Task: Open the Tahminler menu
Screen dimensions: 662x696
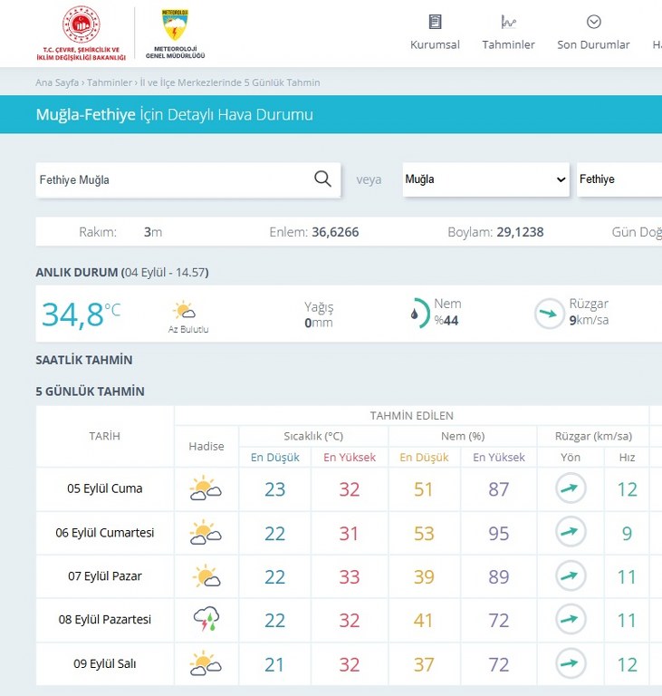Action: click(x=508, y=33)
